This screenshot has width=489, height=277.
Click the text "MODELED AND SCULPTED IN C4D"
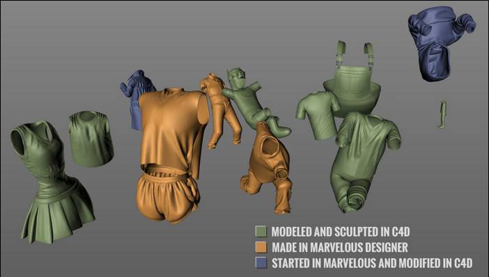tap(341, 232)
